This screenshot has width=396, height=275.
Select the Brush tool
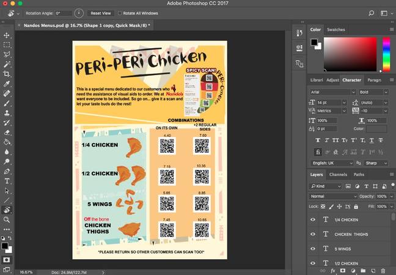click(x=7, y=103)
